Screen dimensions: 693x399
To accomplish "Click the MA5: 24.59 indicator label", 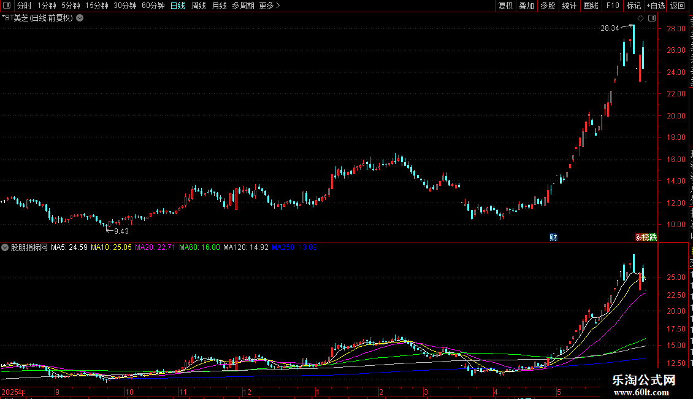I will (x=69, y=247).
